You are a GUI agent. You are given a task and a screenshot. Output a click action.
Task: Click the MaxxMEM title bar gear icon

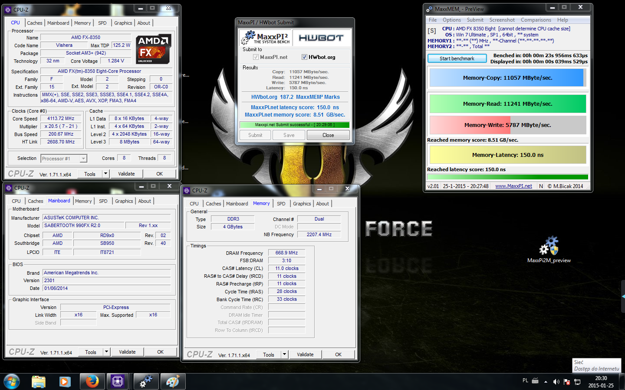[429, 9]
